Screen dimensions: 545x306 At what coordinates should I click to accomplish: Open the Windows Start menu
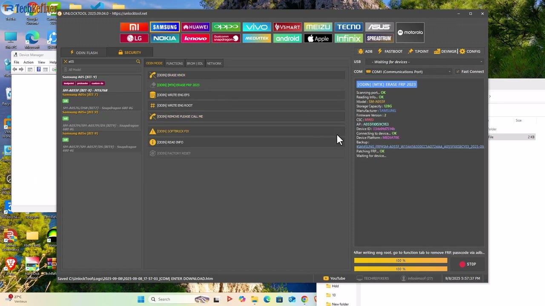pos(141,299)
